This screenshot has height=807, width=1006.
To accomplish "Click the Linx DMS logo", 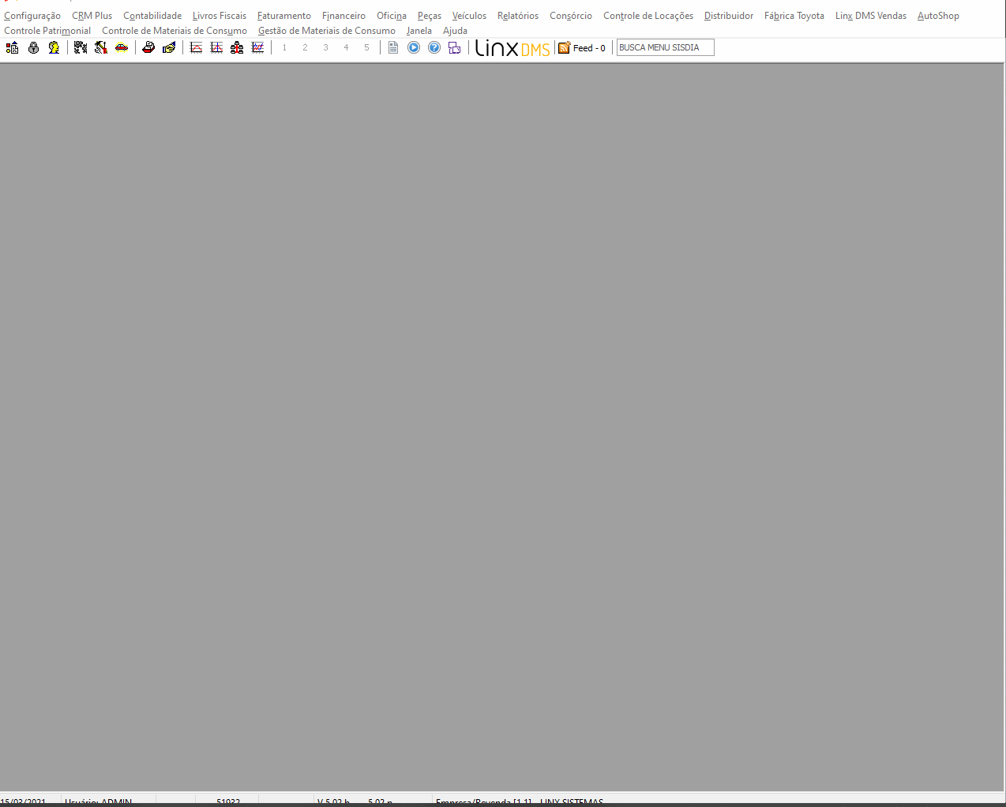I will pyautogui.click(x=512, y=48).
